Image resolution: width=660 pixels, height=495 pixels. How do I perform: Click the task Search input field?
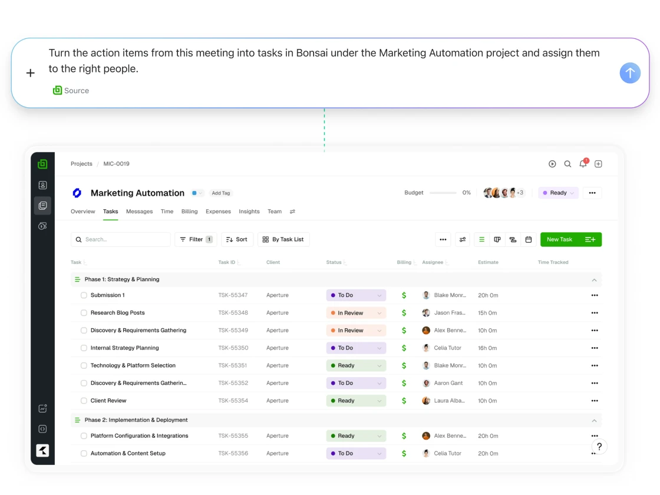pos(120,239)
